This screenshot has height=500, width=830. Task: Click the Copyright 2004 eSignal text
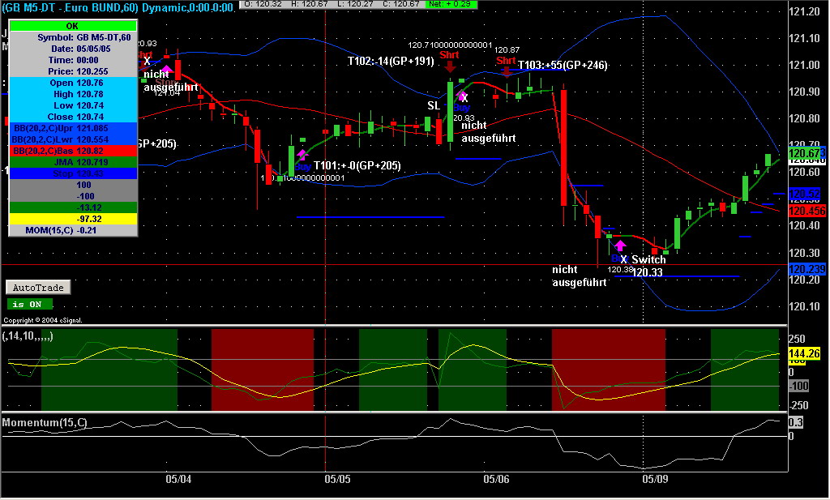pyautogui.click(x=43, y=320)
